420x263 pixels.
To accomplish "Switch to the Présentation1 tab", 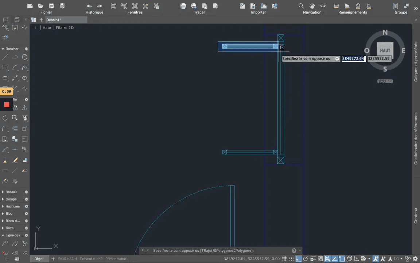I will pyautogui.click(x=117, y=259).
